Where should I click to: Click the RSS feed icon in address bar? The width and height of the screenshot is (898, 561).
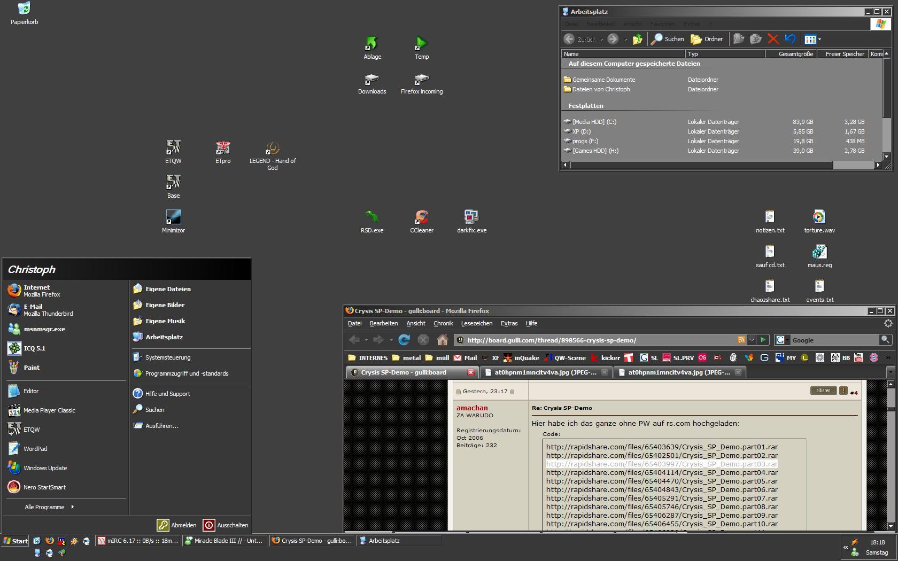[741, 340]
